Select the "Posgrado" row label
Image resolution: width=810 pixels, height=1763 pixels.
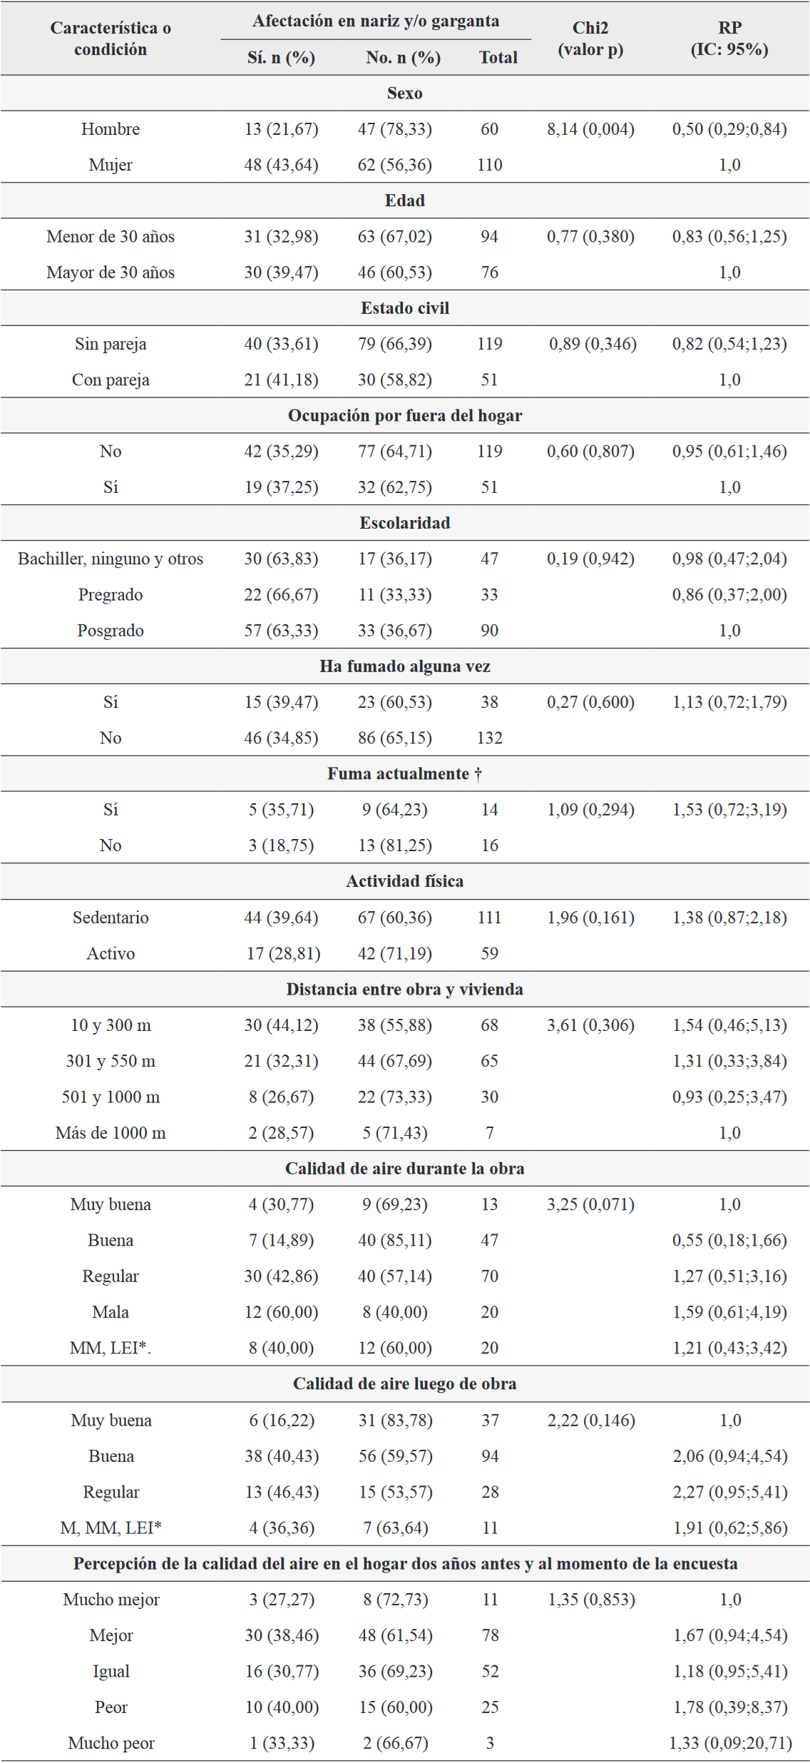click(x=111, y=631)
